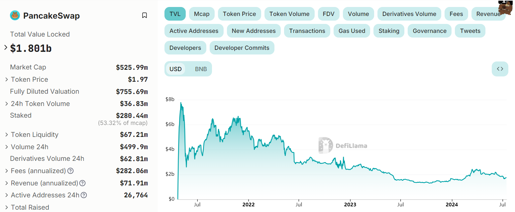Enable the Derivatives Volume metric
The height and width of the screenshot is (212, 515).
tap(409, 14)
